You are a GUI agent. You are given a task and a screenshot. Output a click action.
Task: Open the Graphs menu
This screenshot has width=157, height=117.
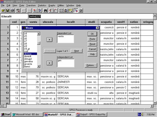pyautogui.click(x=52, y=5)
